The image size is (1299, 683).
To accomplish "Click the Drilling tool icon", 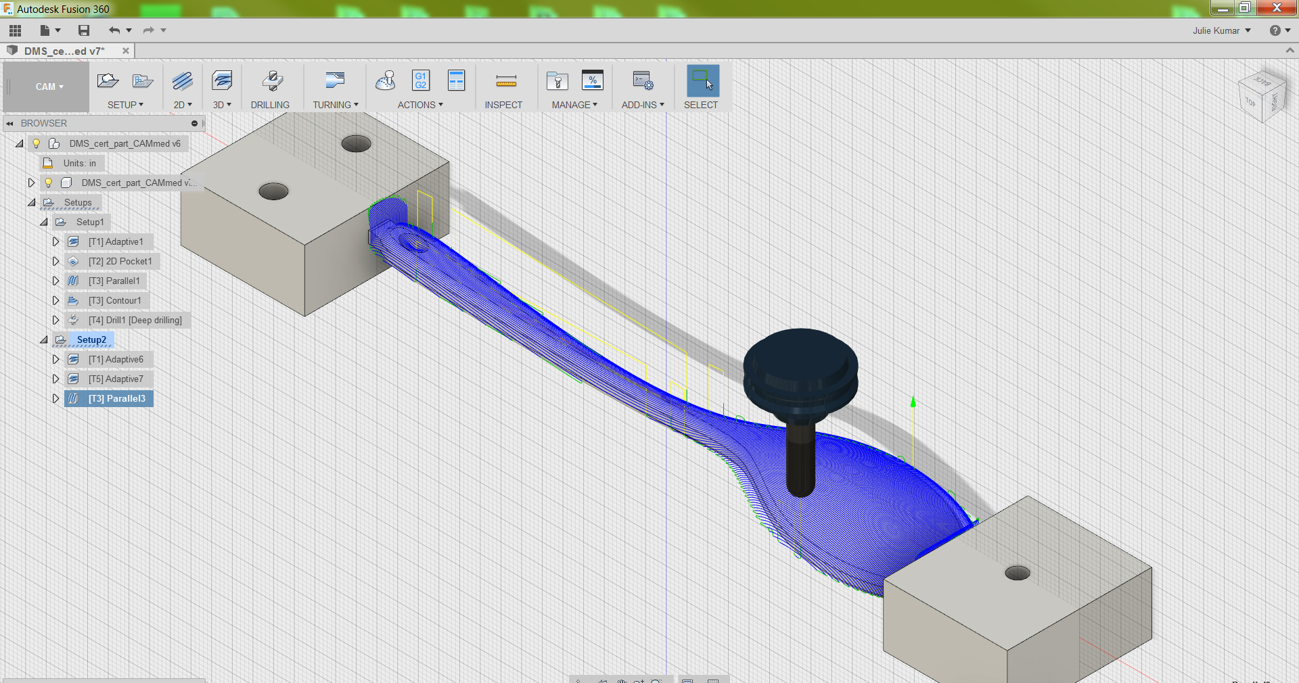I will tap(272, 81).
